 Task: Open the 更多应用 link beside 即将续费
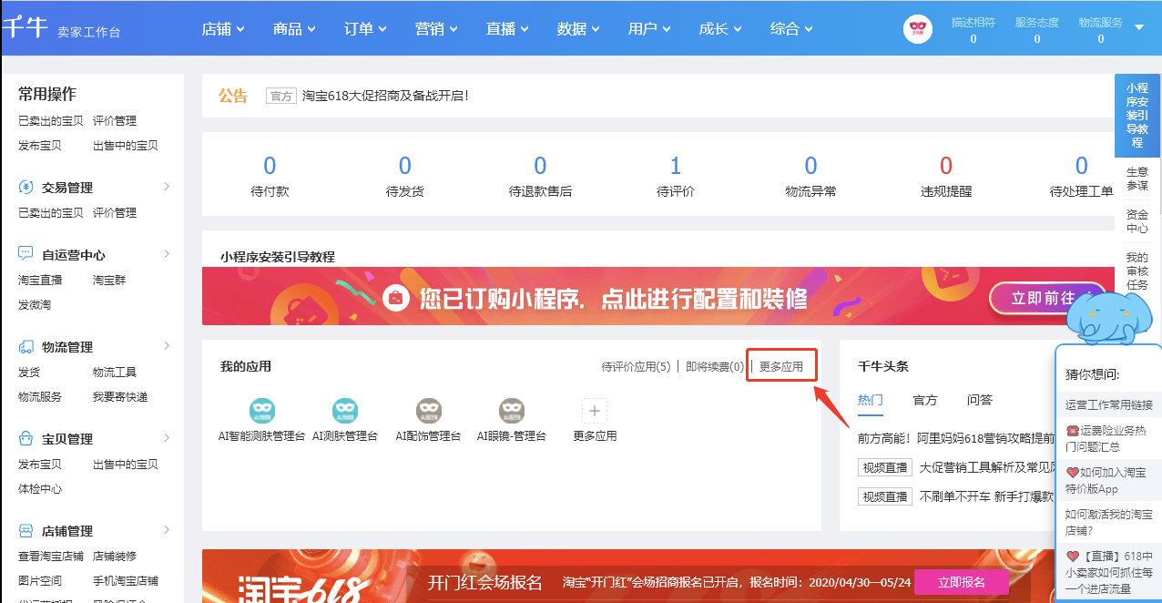(781, 367)
